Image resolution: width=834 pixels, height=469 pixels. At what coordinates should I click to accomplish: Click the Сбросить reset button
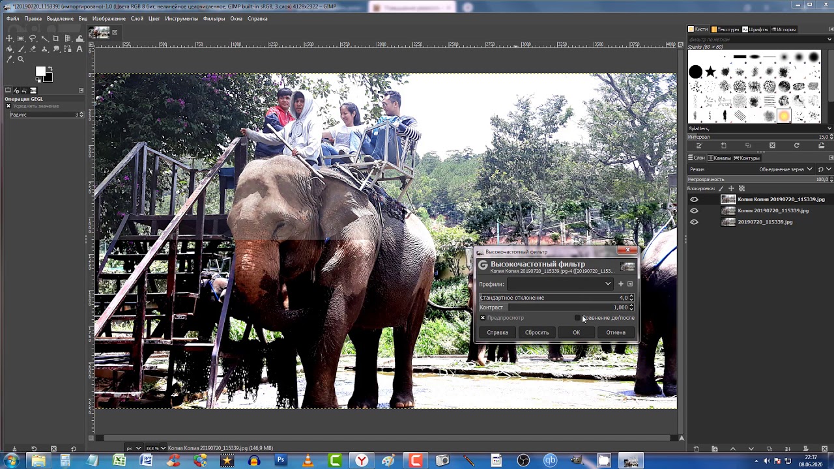click(537, 332)
